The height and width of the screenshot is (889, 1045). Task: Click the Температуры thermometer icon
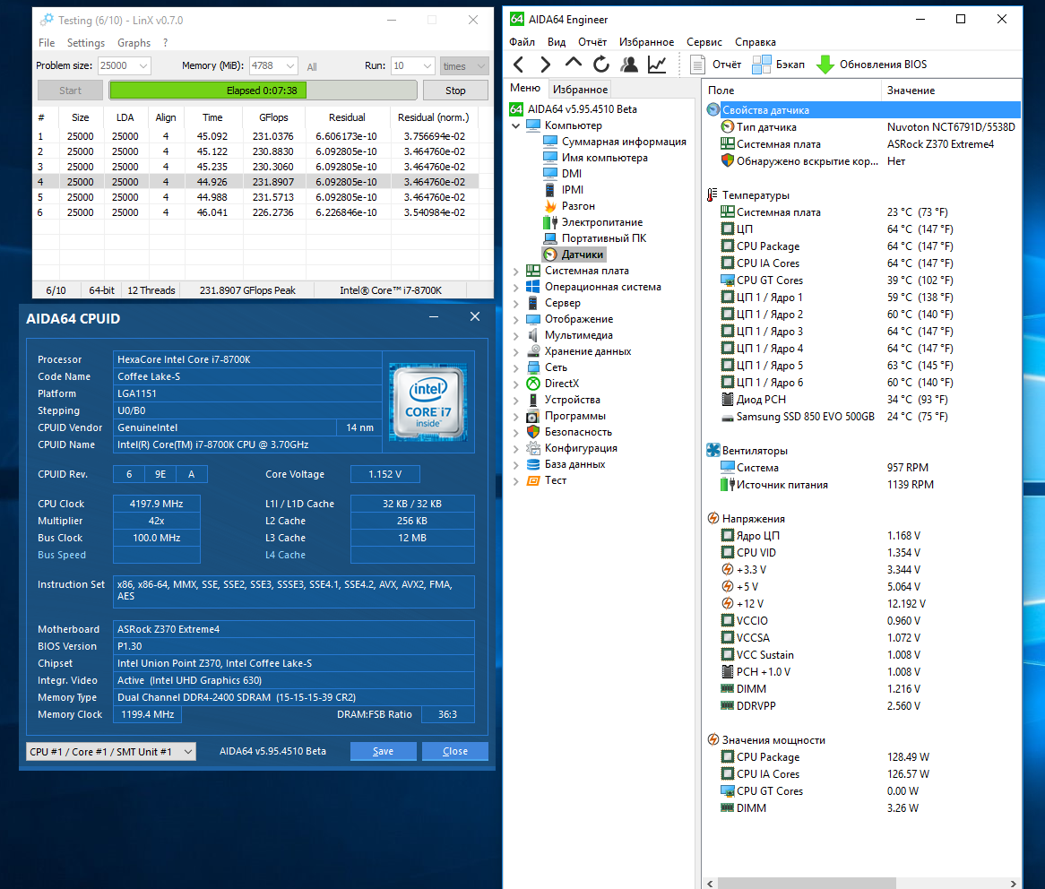point(713,195)
